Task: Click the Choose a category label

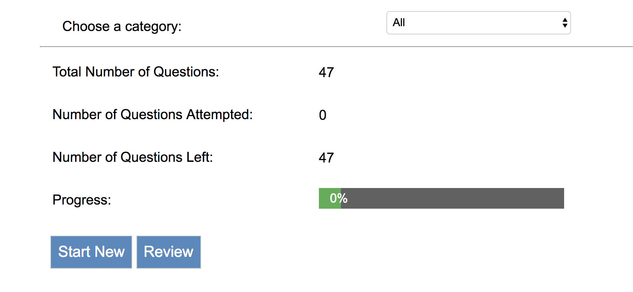Action: [x=122, y=27]
